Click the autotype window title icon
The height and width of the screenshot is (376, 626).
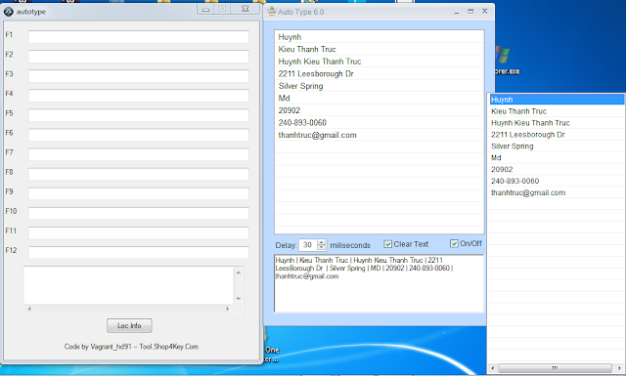tap(9, 12)
